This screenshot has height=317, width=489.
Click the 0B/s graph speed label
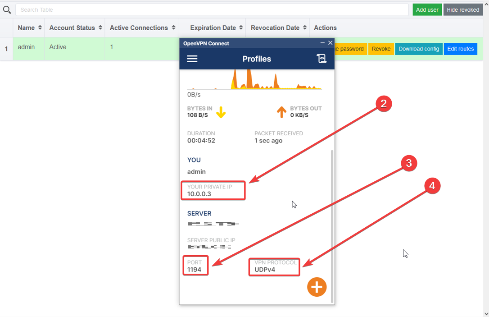(x=194, y=95)
